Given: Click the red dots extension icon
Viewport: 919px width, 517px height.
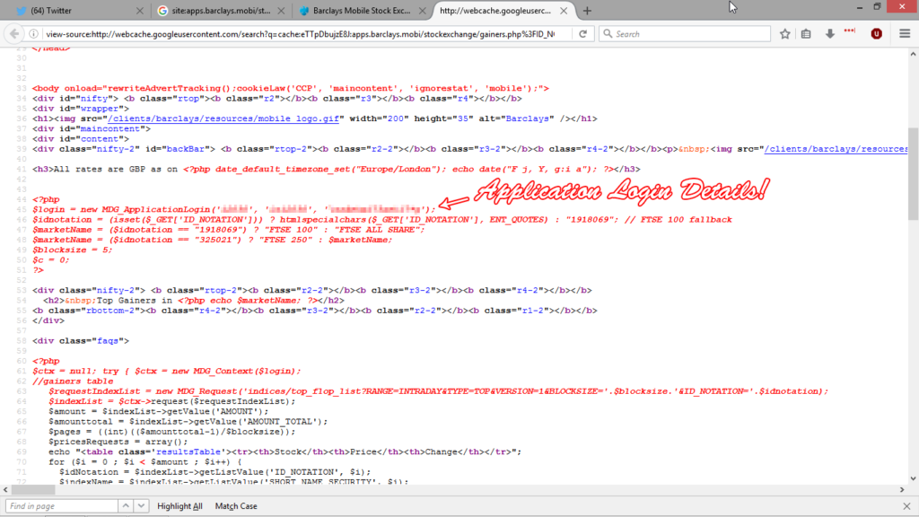Looking at the screenshot, I should point(850,31).
